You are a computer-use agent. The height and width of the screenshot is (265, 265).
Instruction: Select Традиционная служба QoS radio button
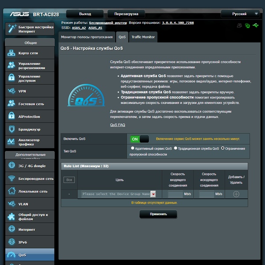pos(175,148)
